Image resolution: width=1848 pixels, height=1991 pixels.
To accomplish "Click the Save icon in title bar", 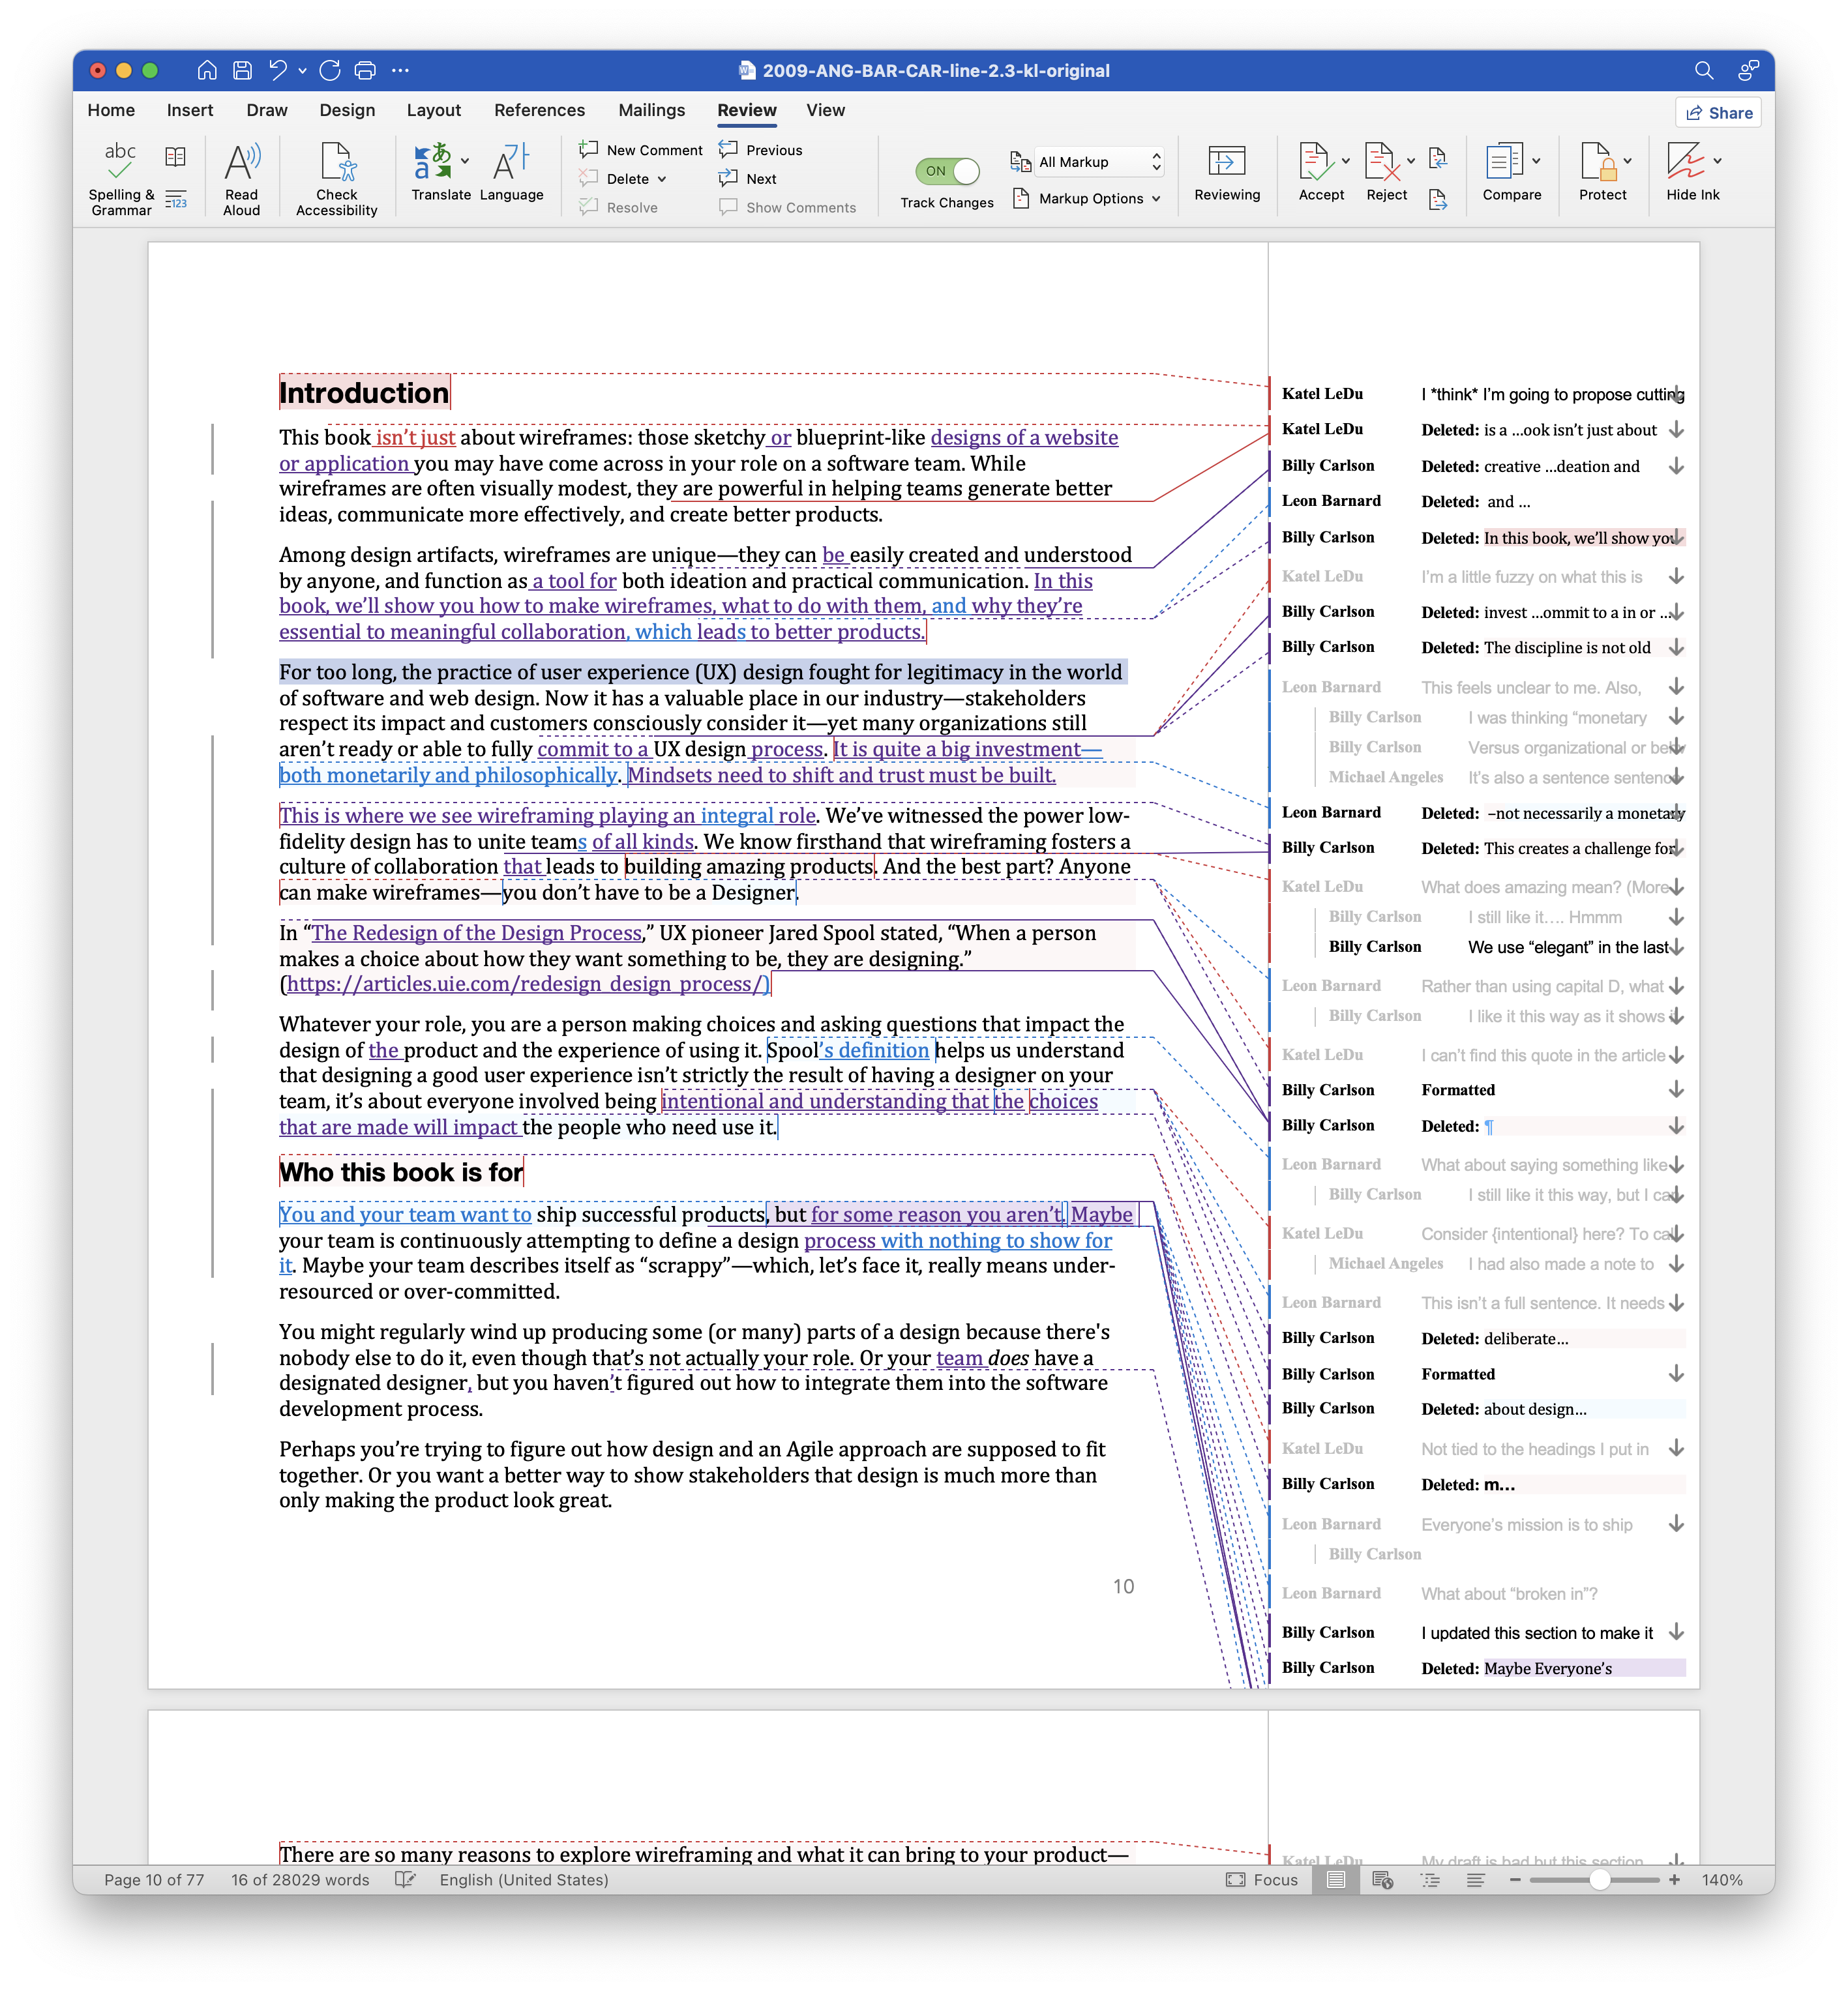I will pyautogui.click(x=242, y=70).
